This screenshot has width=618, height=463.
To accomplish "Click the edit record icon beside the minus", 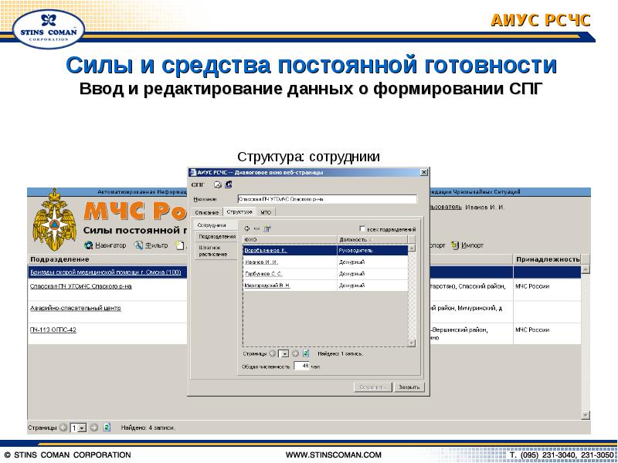I will coord(267,228).
